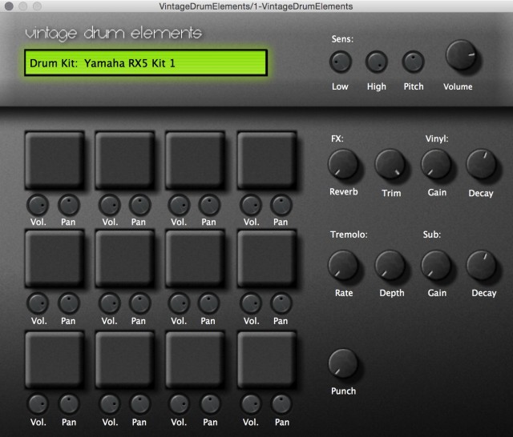Click the Pan knob under the bottom-right pad
Image resolution: width=513 pixels, height=437 pixels.
pos(281,403)
